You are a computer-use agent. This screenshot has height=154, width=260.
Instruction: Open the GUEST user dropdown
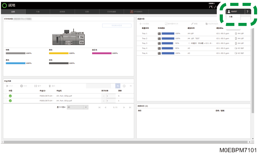(235, 11)
